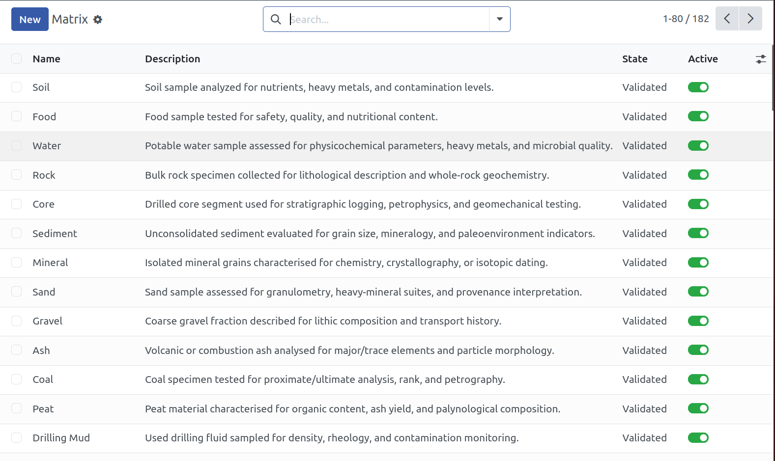Open the Sand matrix record
The height and width of the screenshot is (461, 775).
click(x=44, y=292)
